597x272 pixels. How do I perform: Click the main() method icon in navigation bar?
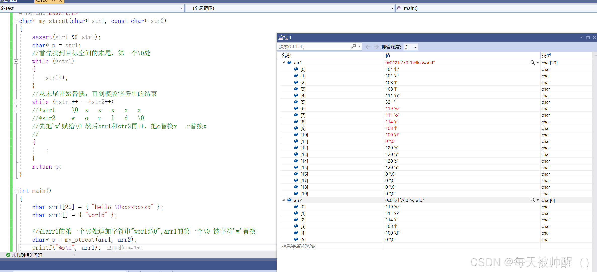coord(399,8)
